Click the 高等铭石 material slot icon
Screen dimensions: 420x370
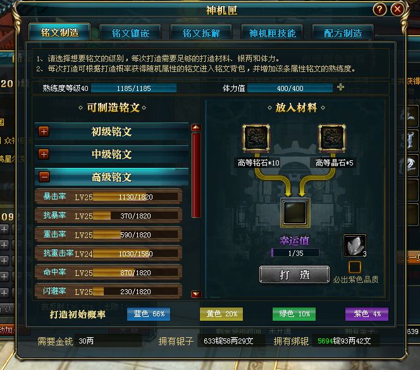tap(256, 138)
